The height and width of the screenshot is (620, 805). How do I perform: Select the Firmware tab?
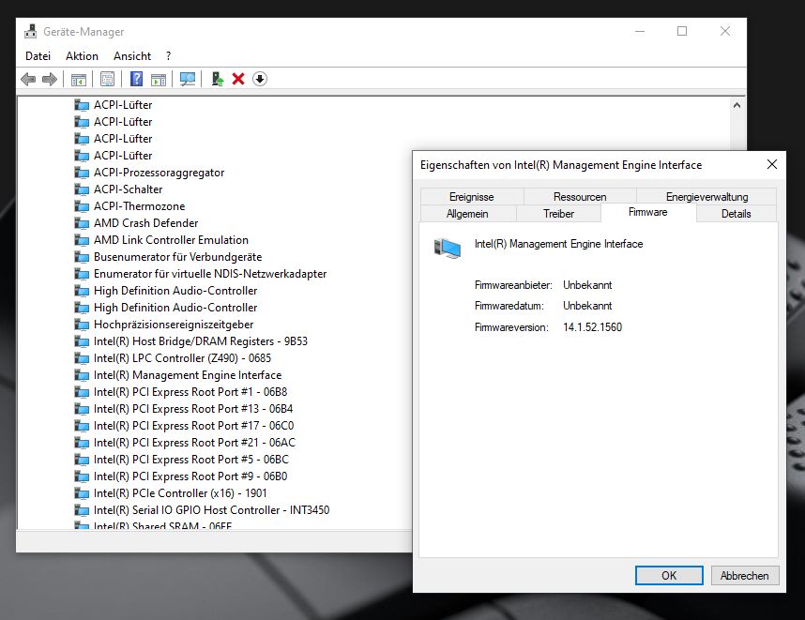pyautogui.click(x=648, y=212)
